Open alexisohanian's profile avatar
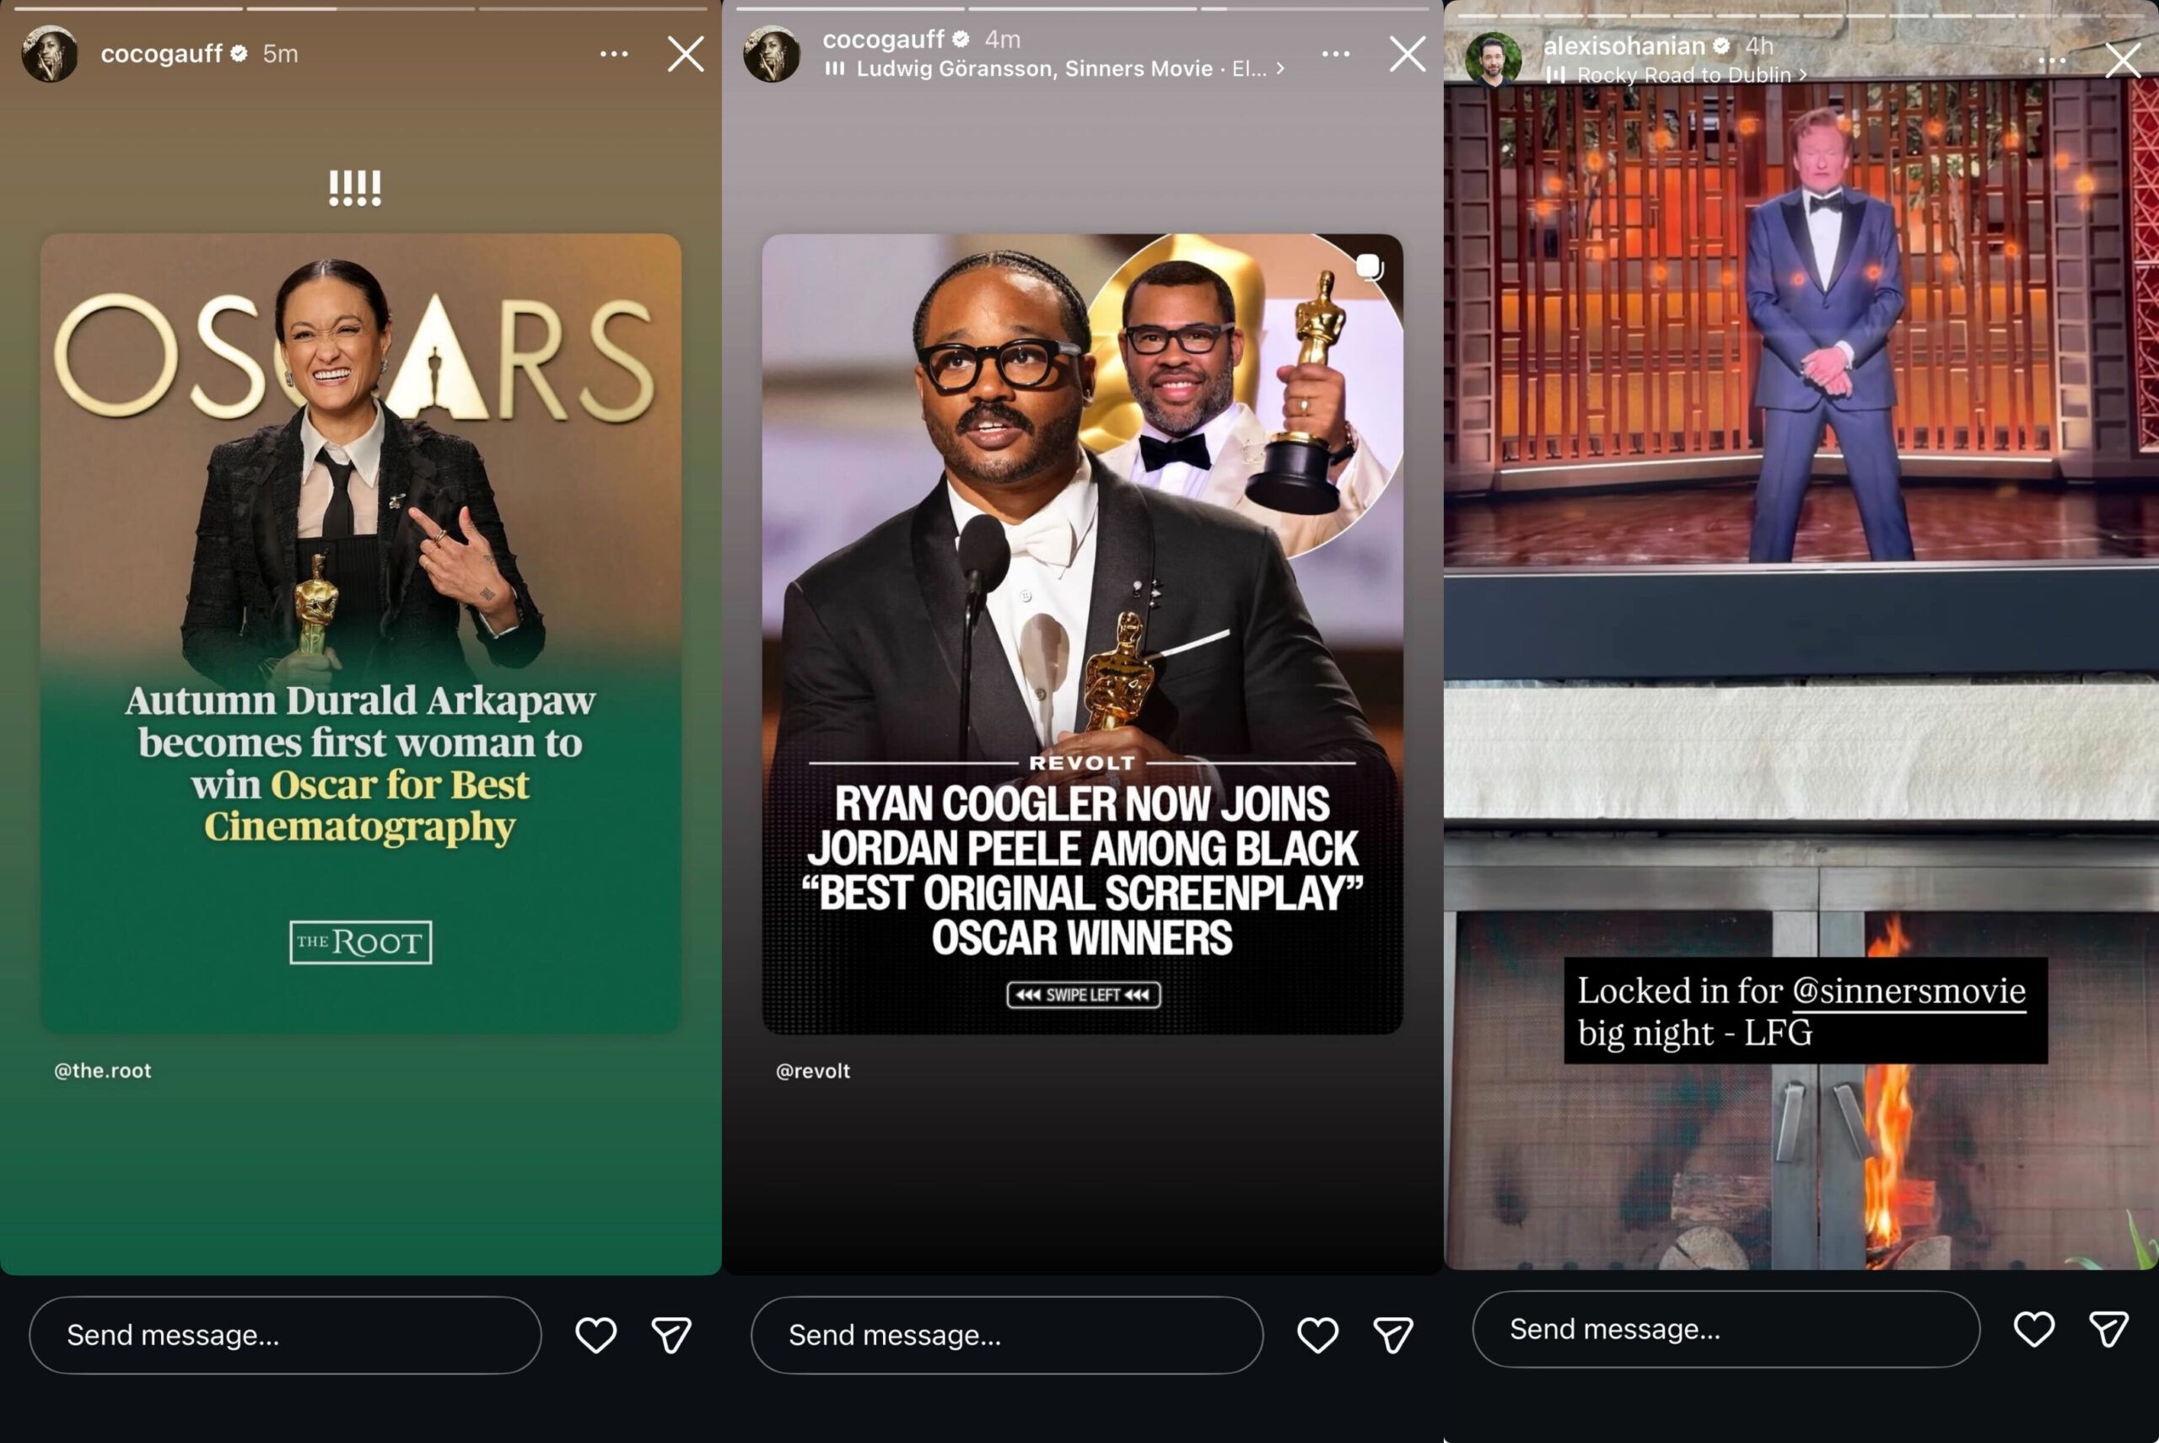The width and height of the screenshot is (2159, 1443). (1494, 61)
